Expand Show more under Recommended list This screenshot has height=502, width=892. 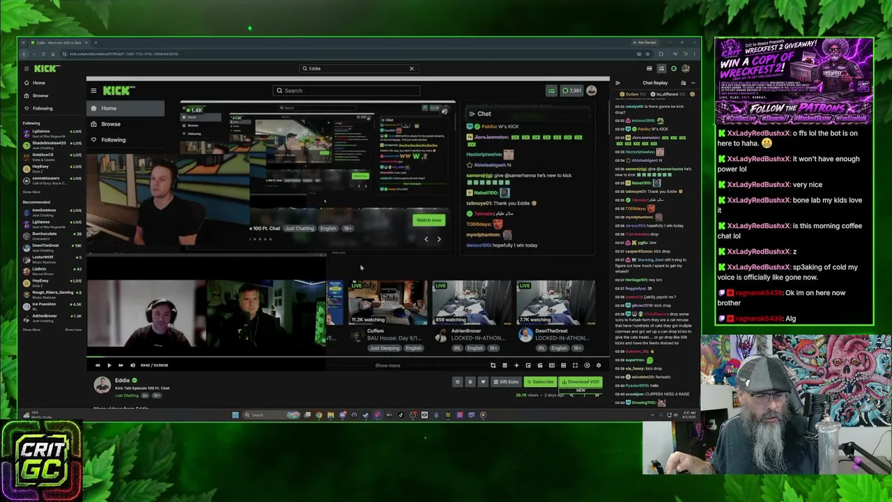[31, 330]
